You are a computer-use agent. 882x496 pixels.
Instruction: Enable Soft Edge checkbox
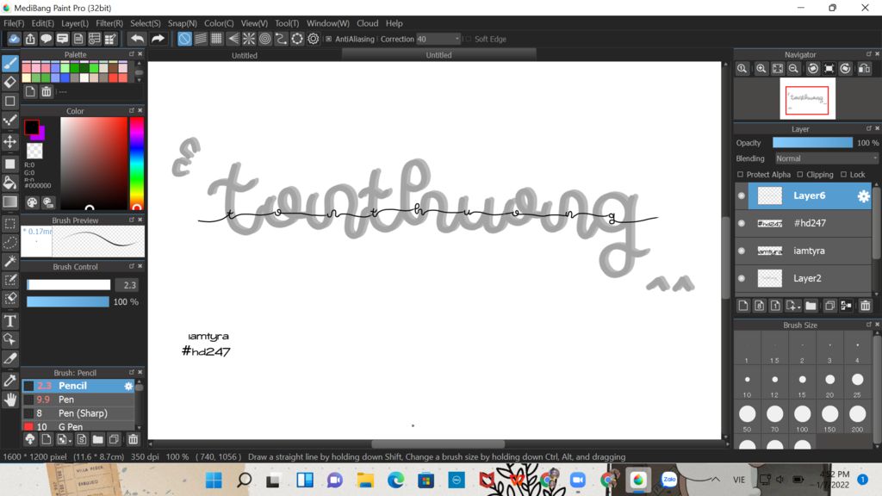tap(467, 39)
